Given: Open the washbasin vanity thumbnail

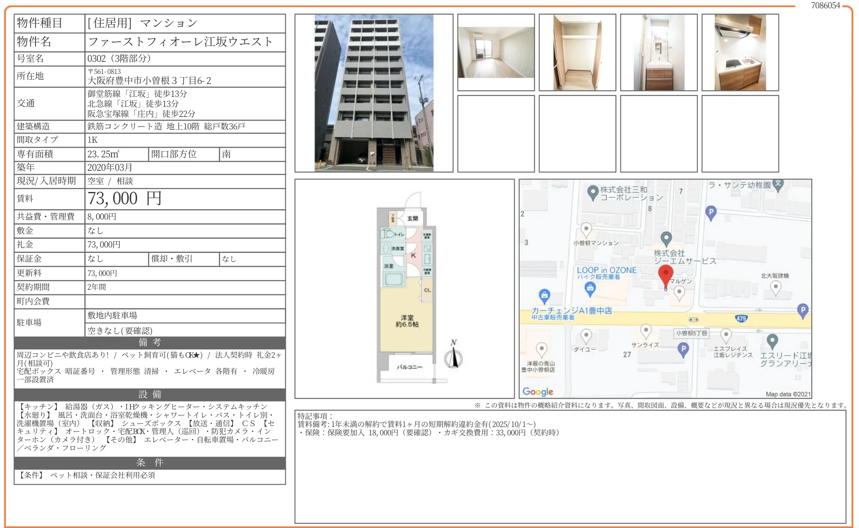Looking at the screenshot, I should 659,53.
